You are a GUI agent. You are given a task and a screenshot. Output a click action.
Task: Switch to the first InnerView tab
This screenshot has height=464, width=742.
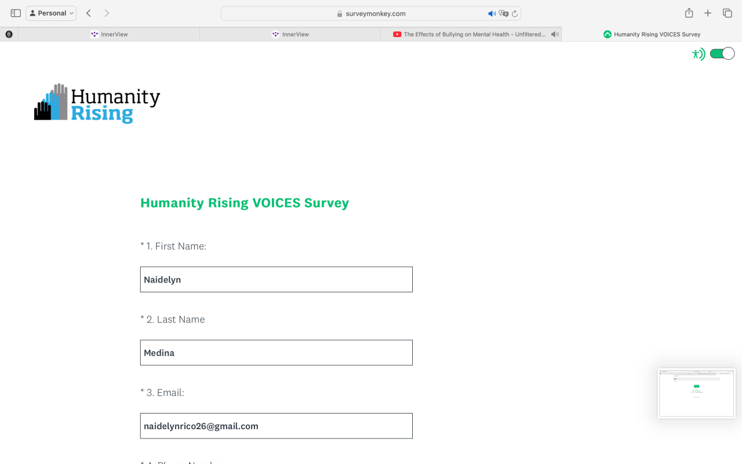109,34
